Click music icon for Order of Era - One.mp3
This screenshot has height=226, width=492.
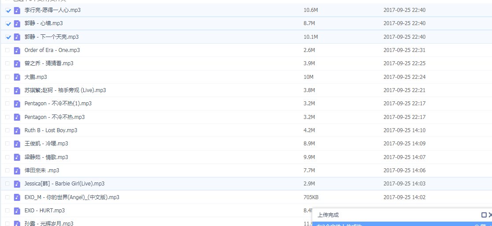pos(17,50)
